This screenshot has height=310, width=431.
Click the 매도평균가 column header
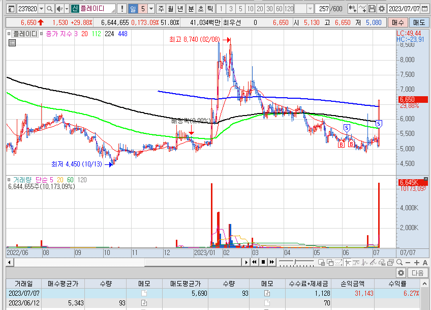[186, 284]
